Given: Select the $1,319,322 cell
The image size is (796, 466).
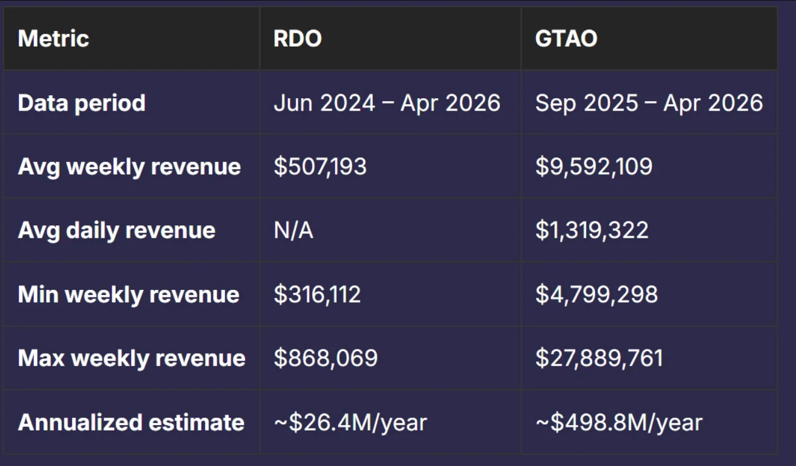Looking at the screenshot, I should tap(592, 230).
